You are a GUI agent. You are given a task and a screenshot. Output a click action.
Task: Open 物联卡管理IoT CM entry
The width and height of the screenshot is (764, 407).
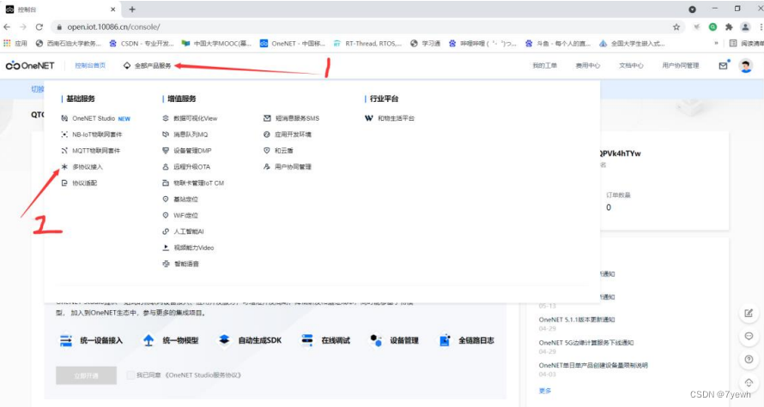tap(193, 183)
